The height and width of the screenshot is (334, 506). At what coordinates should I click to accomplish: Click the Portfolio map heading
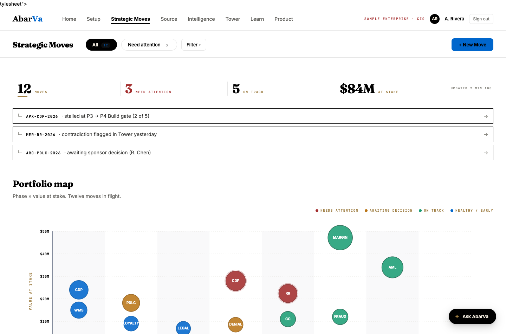[x=43, y=184]
